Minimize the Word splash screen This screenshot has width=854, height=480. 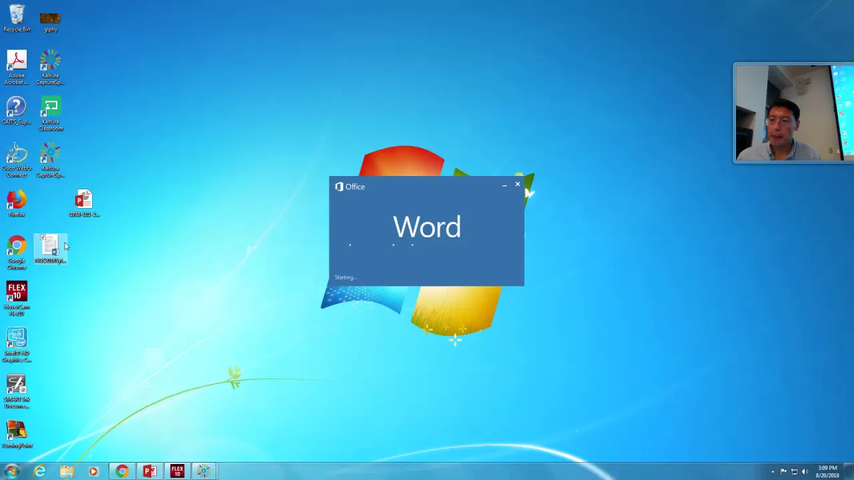click(504, 185)
